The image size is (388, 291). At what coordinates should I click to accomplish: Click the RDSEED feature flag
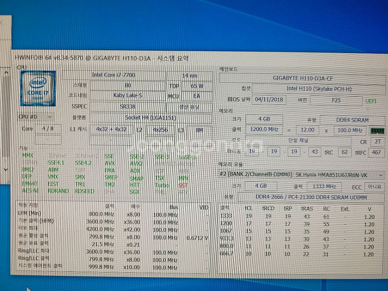84,191
